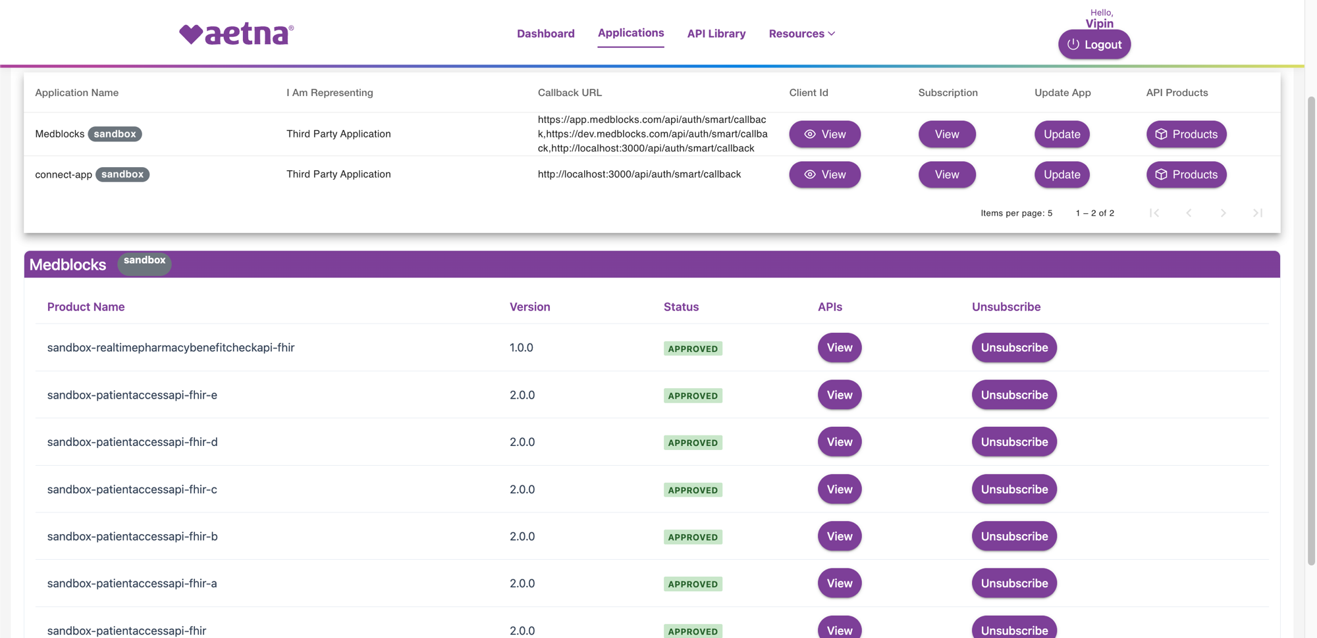1317x638 pixels.
Task: Select the Applications tab
Action: [630, 33]
